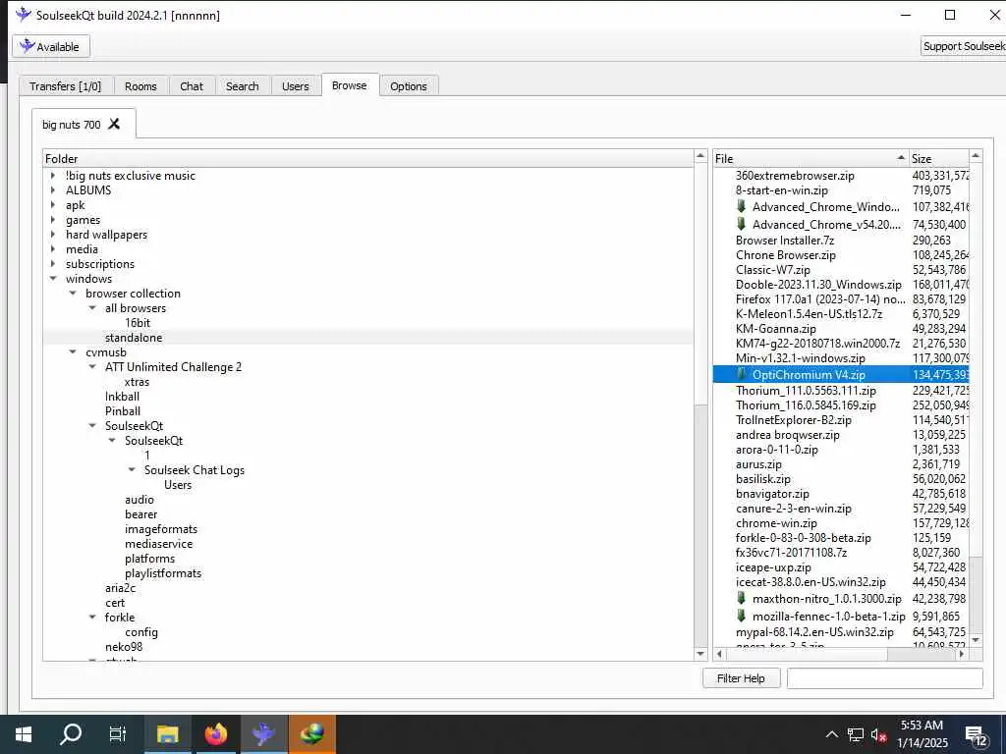Expand the games folder
This screenshot has height=754, width=1006.
click(53, 219)
